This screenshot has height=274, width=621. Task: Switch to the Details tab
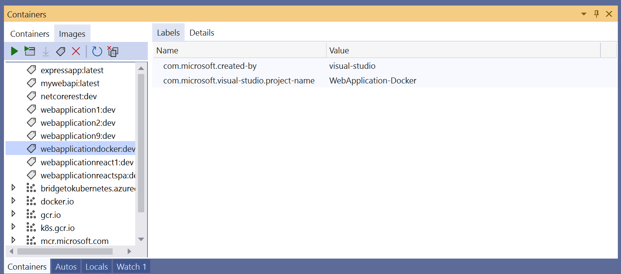click(202, 33)
